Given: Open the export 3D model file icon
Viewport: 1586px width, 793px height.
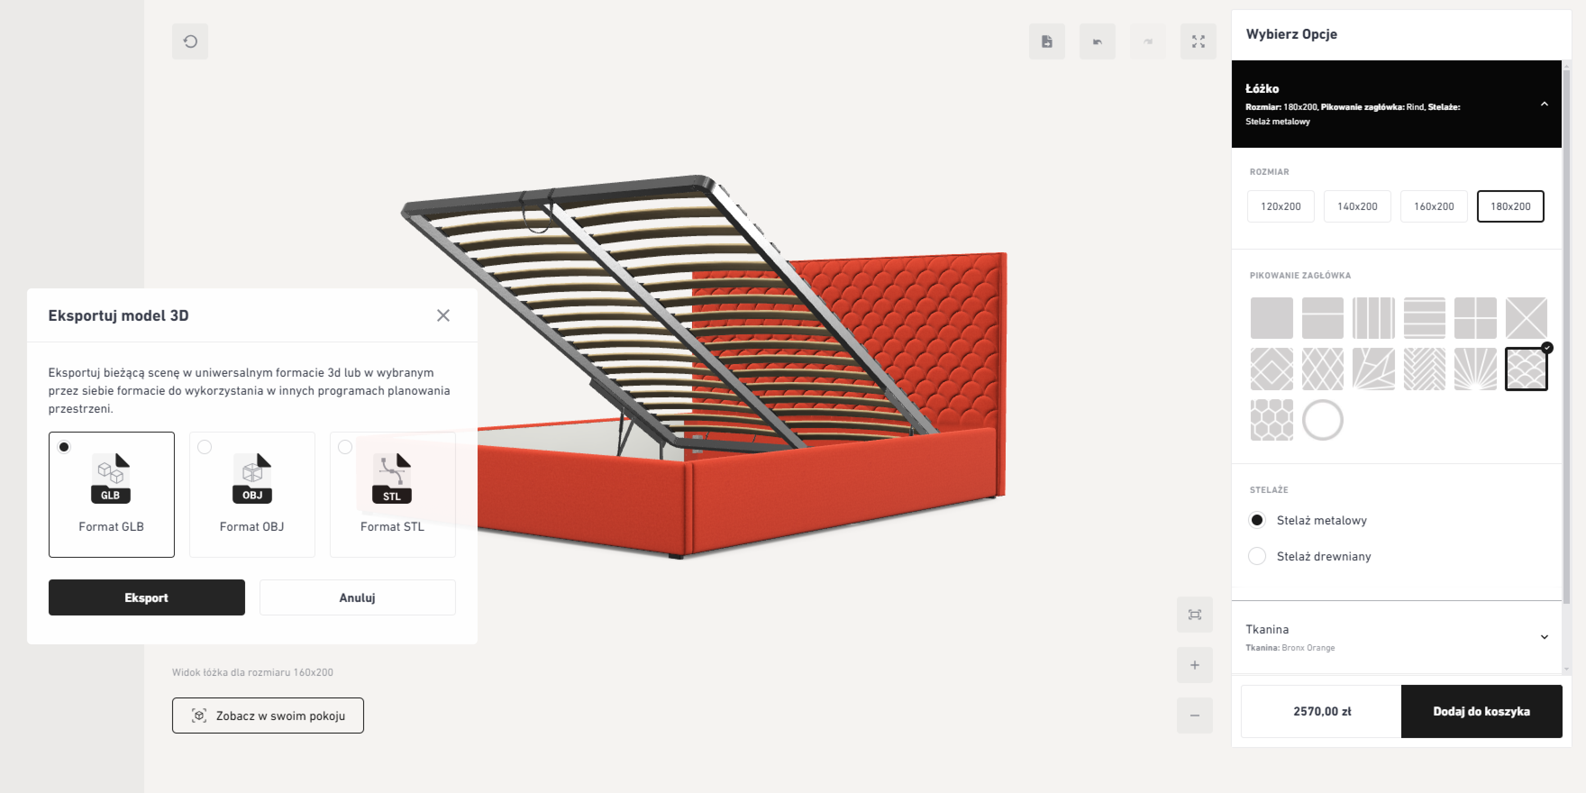Looking at the screenshot, I should click(x=1047, y=41).
